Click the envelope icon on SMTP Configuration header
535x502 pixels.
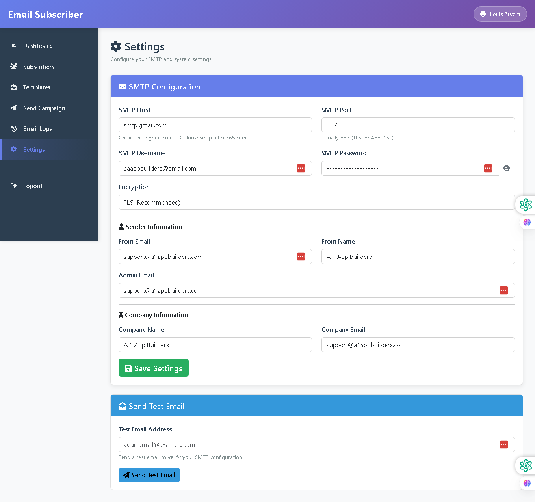click(x=122, y=86)
